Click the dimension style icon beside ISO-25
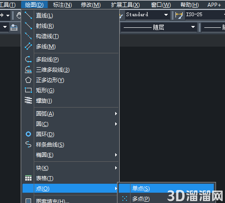The image size is (225, 203). click(x=179, y=15)
